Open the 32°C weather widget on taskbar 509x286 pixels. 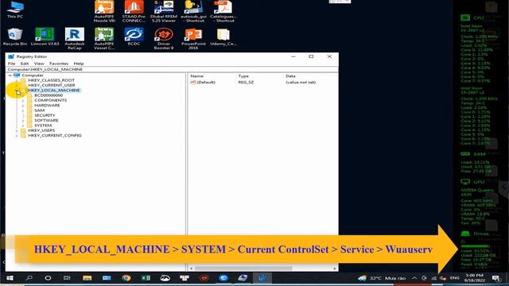[x=383, y=278]
